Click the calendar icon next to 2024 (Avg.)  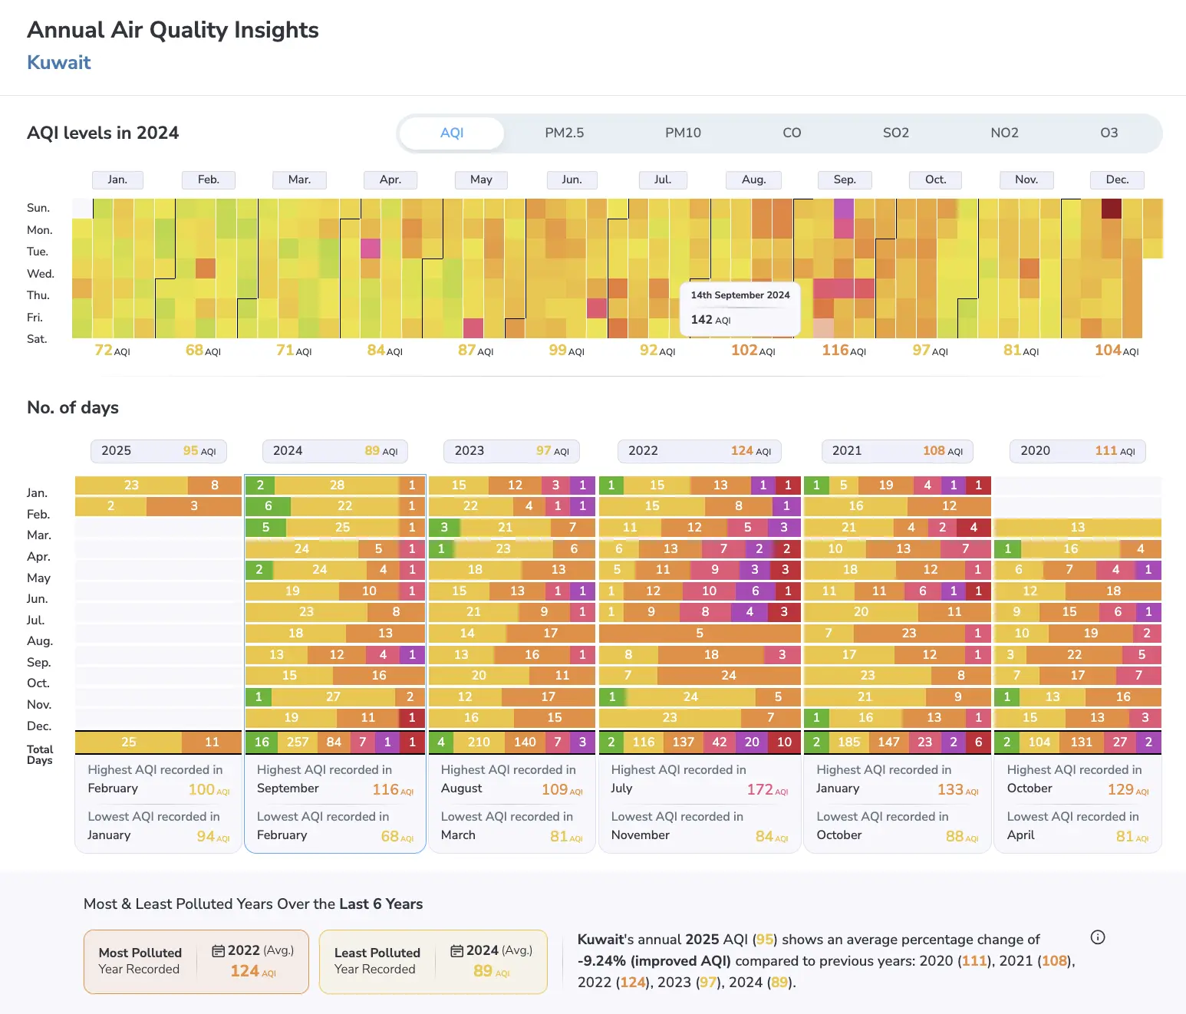coord(457,951)
